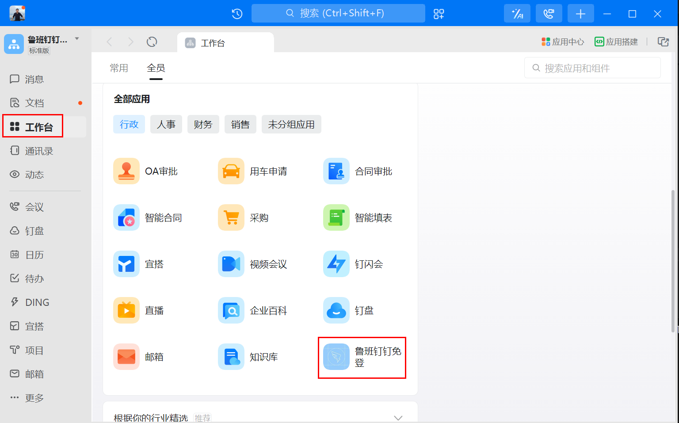Launch the 合同审批 app icon
Viewport: 679px width, 423px height.
(x=336, y=171)
